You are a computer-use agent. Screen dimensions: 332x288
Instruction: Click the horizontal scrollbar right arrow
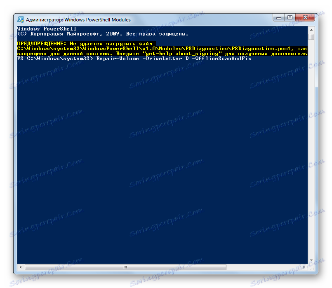[x=304, y=267]
